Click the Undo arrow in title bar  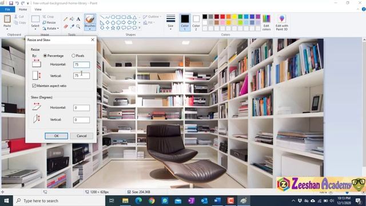[x=17, y=3]
